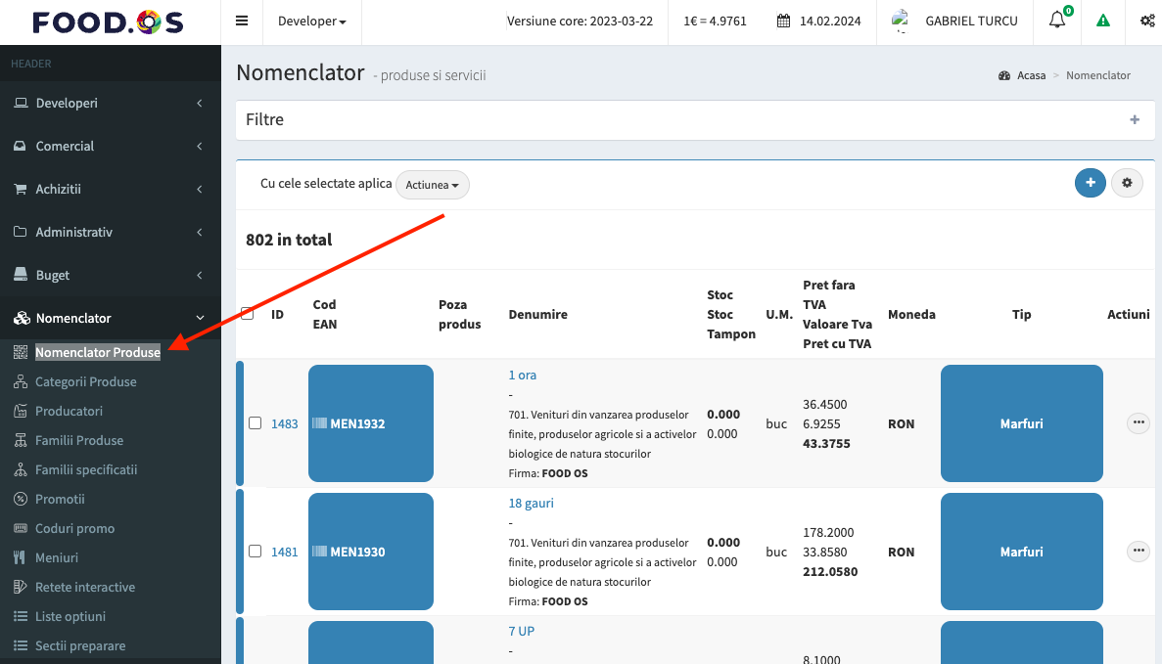Screen dimensions: 1162x664
Task: Expand the Achizitii menu chevron
Action: coord(200,189)
